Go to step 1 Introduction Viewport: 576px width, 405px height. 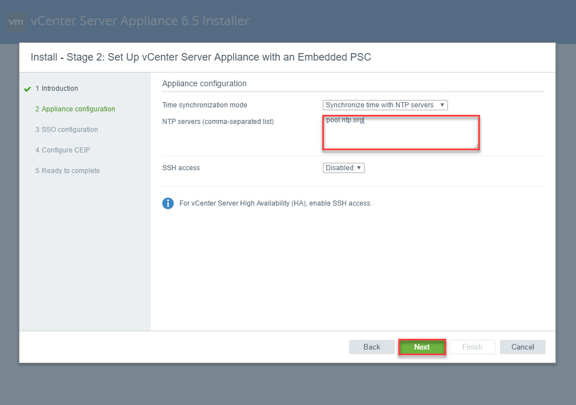tap(57, 89)
